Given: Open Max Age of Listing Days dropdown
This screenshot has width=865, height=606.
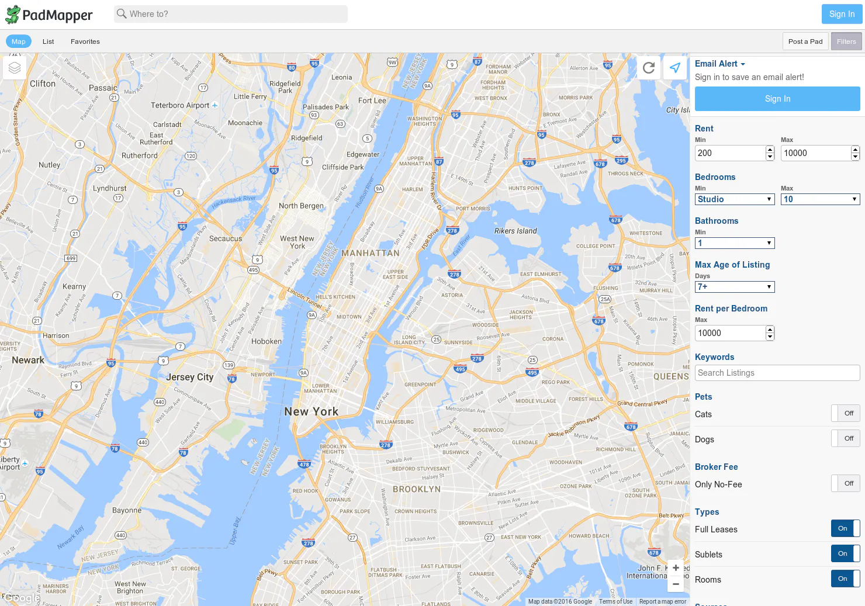Looking at the screenshot, I should (735, 287).
